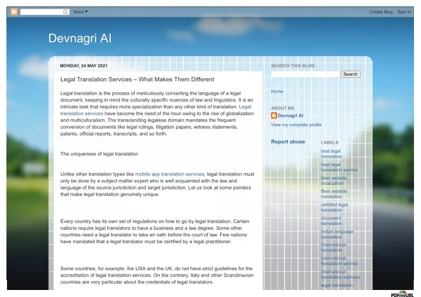Open the document translation label
421x297 pixels.
331,220
